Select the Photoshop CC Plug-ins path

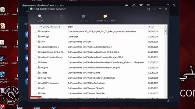point(94,68)
